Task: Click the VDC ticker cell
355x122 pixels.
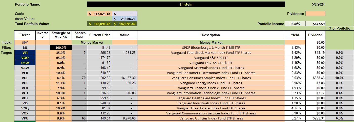Action: point(25,78)
